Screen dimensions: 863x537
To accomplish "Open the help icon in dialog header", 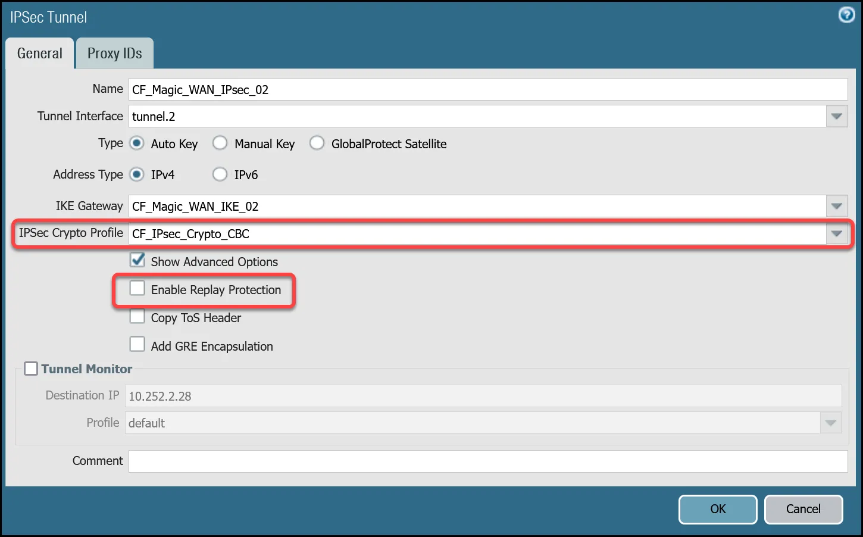I will 846,15.
